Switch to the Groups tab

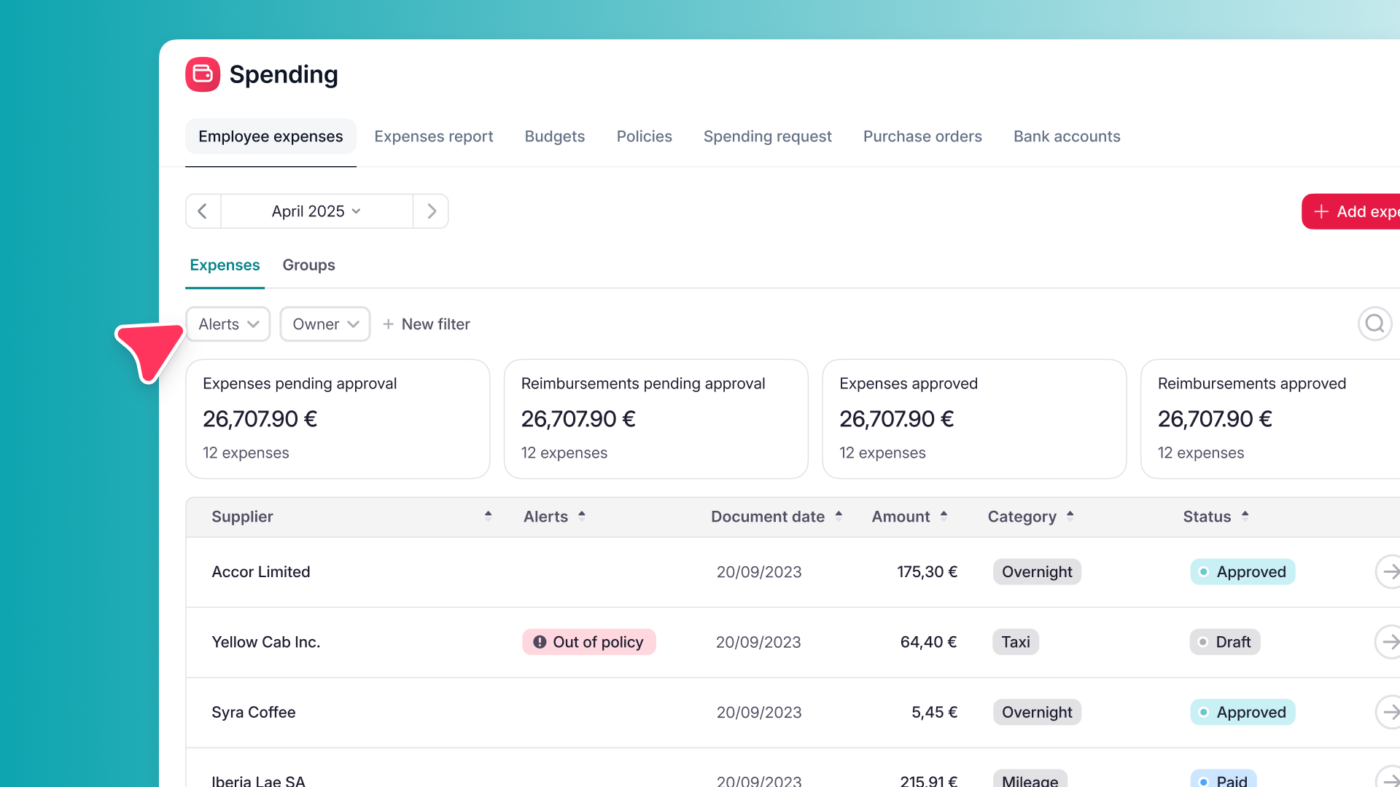[x=308, y=265]
